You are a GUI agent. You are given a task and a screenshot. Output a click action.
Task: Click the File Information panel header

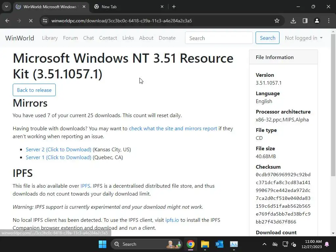pyautogui.click(x=283, y=57)
